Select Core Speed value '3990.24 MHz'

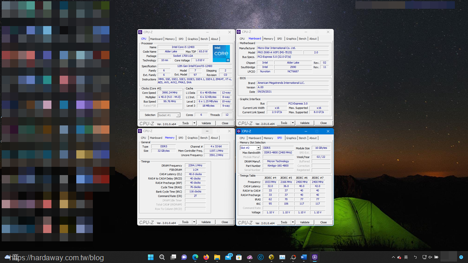point(170,93)
